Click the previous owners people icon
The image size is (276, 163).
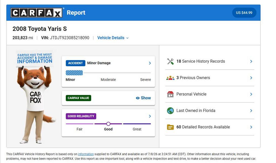point(170,78)
